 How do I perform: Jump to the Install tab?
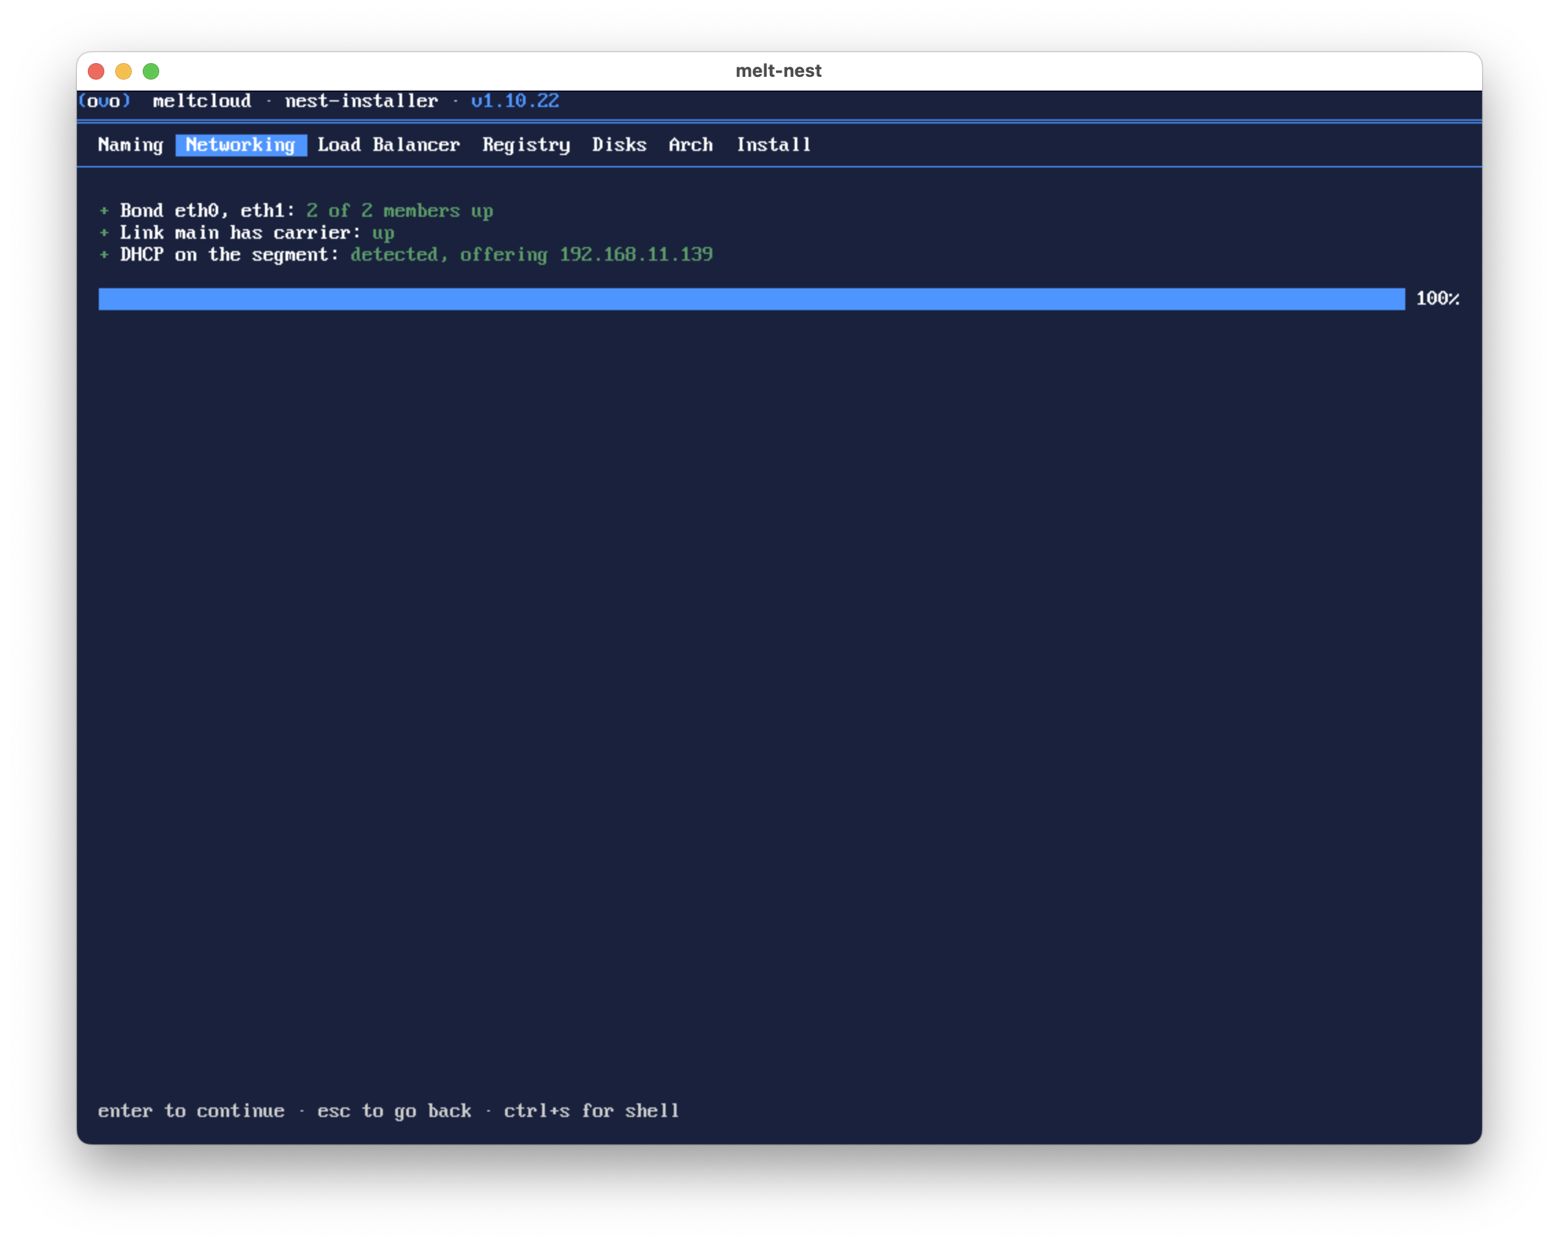(x=773, y=145)
